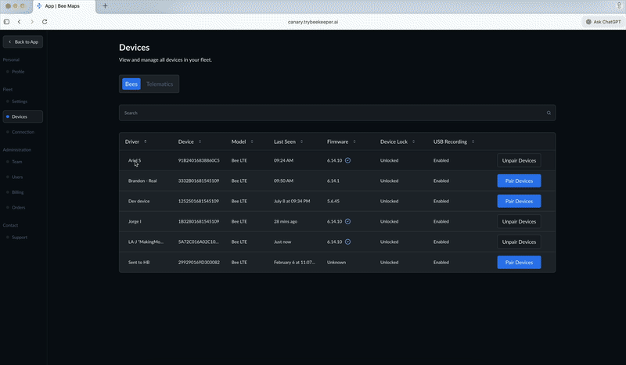Image resolution: width=626 pixels, height=365 pixels.
Task: Open a new browser tab with plus icon
Action: (106, 5)
